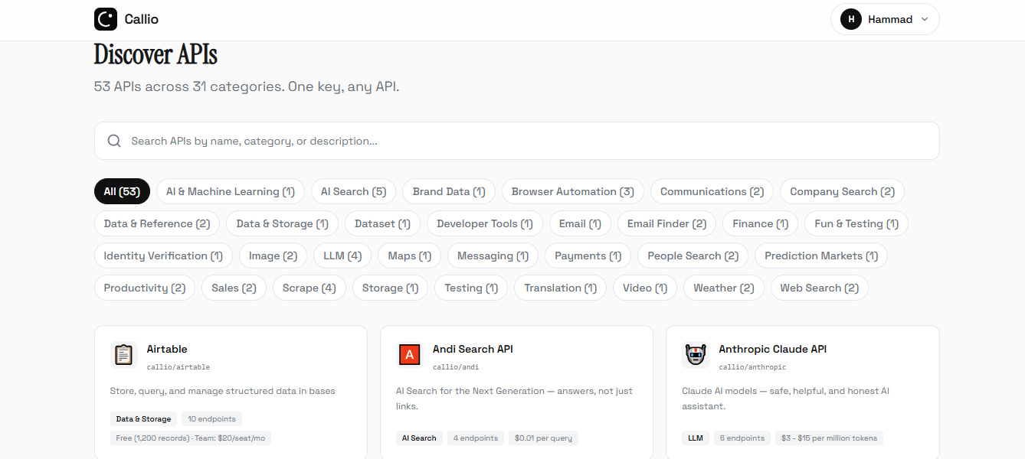
Task: Click the Data & Storage tag on Airtable
Action: pos(143,418)
